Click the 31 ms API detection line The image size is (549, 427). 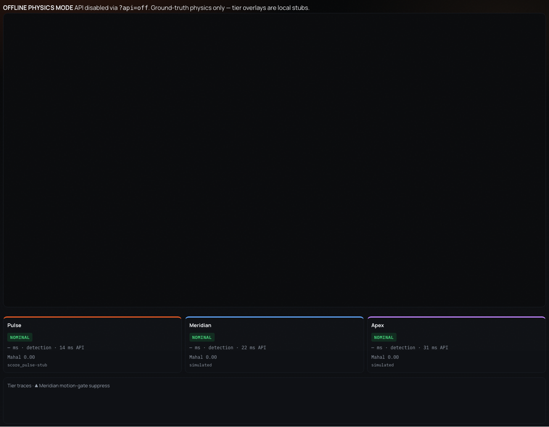click(x=409, y=348)
